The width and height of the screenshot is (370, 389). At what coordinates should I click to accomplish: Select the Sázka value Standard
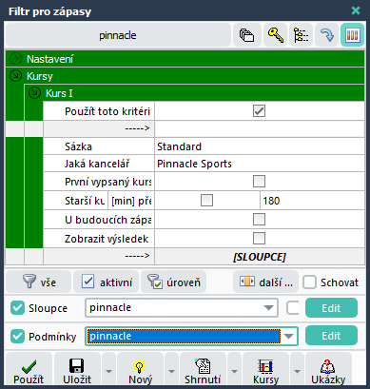[260, 146]
